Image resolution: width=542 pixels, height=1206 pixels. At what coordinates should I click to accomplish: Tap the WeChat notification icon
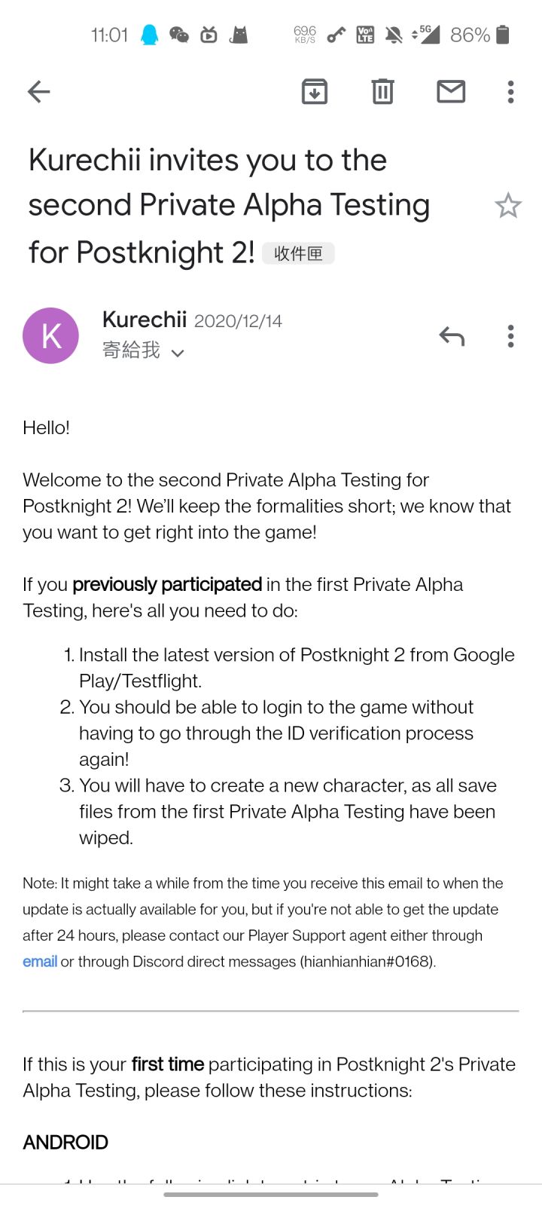tap(179, 35)
